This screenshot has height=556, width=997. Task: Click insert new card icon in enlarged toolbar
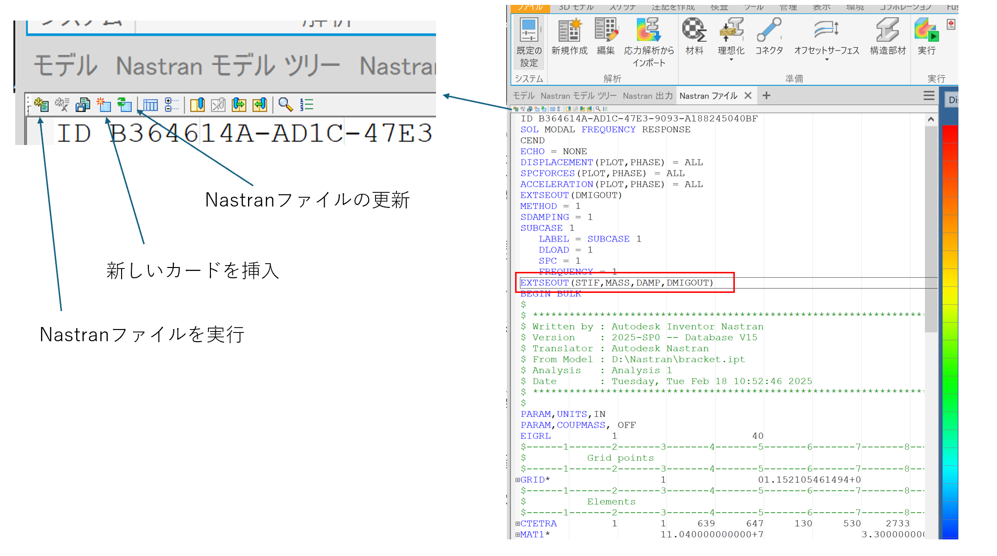104,104
